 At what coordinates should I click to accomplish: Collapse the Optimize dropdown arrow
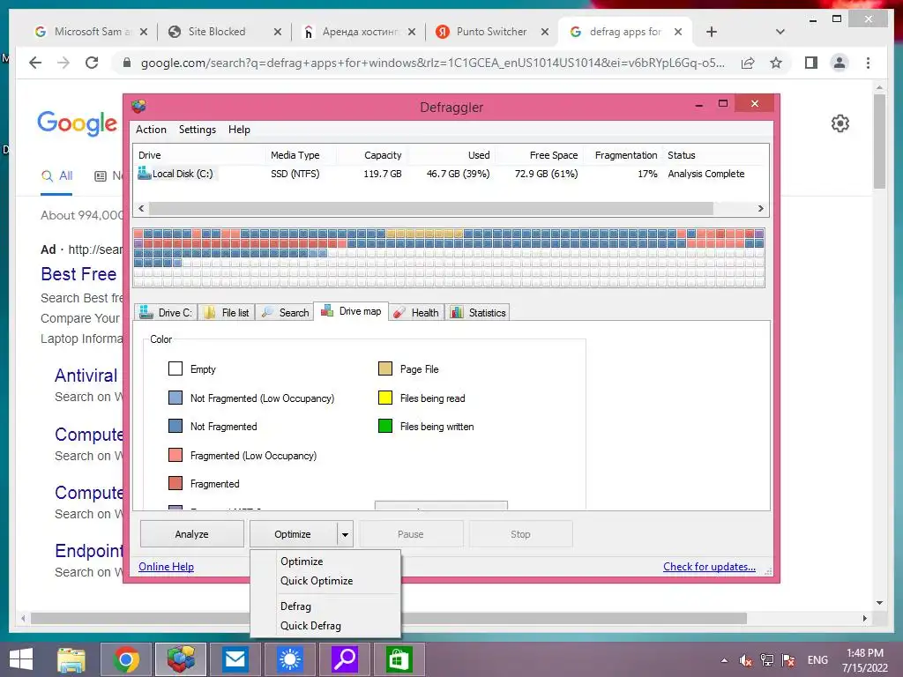coord(345,534)
